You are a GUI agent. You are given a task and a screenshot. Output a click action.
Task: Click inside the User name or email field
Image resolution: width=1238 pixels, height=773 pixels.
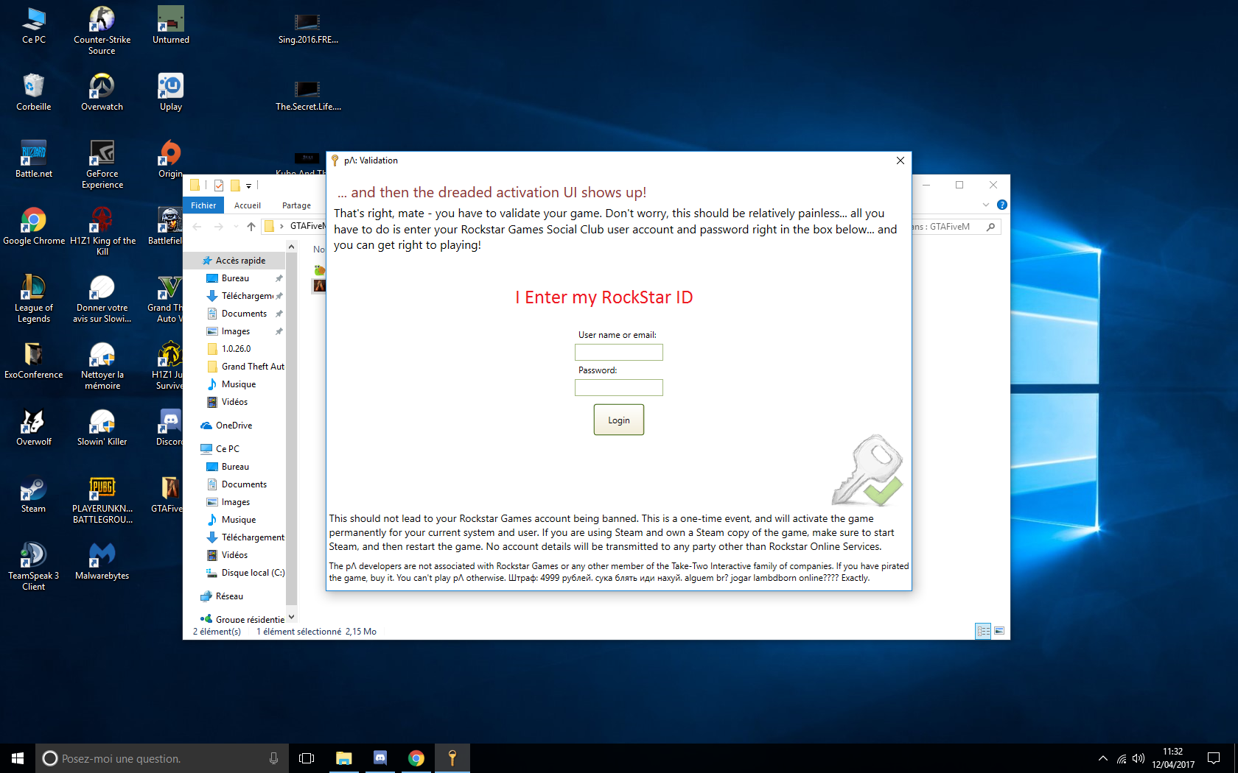(x=618, y=352)
